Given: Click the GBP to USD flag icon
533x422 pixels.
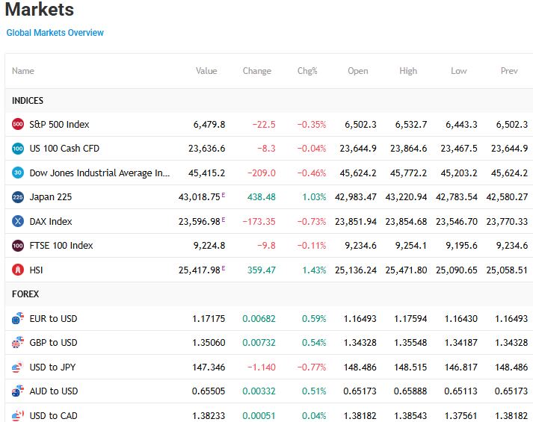Looking at the screenshot, I should coord(18,343).
